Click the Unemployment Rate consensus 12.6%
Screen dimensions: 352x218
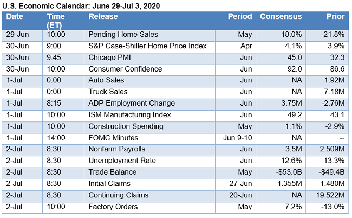[290, 161]
